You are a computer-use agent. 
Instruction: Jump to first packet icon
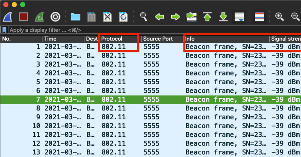207,17
